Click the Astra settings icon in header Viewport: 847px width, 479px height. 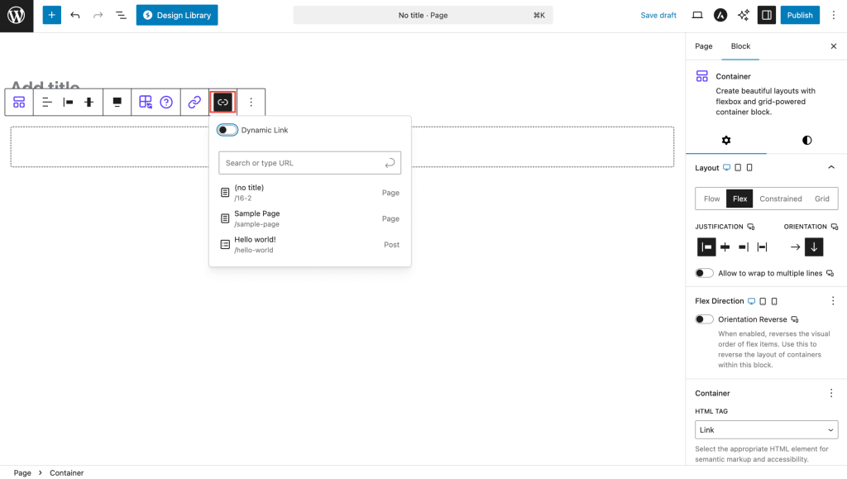(x=720, y=15)
